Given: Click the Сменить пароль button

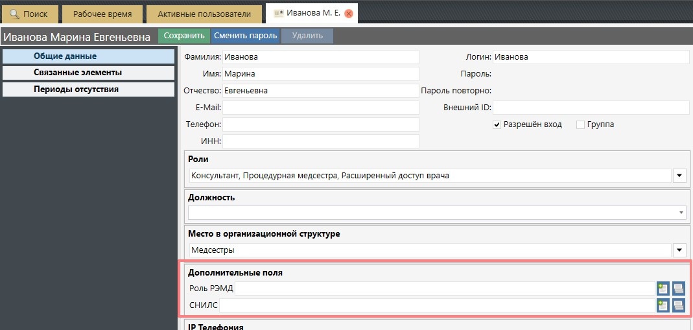Looking at the screenshot, I should (x=246, y=36).
